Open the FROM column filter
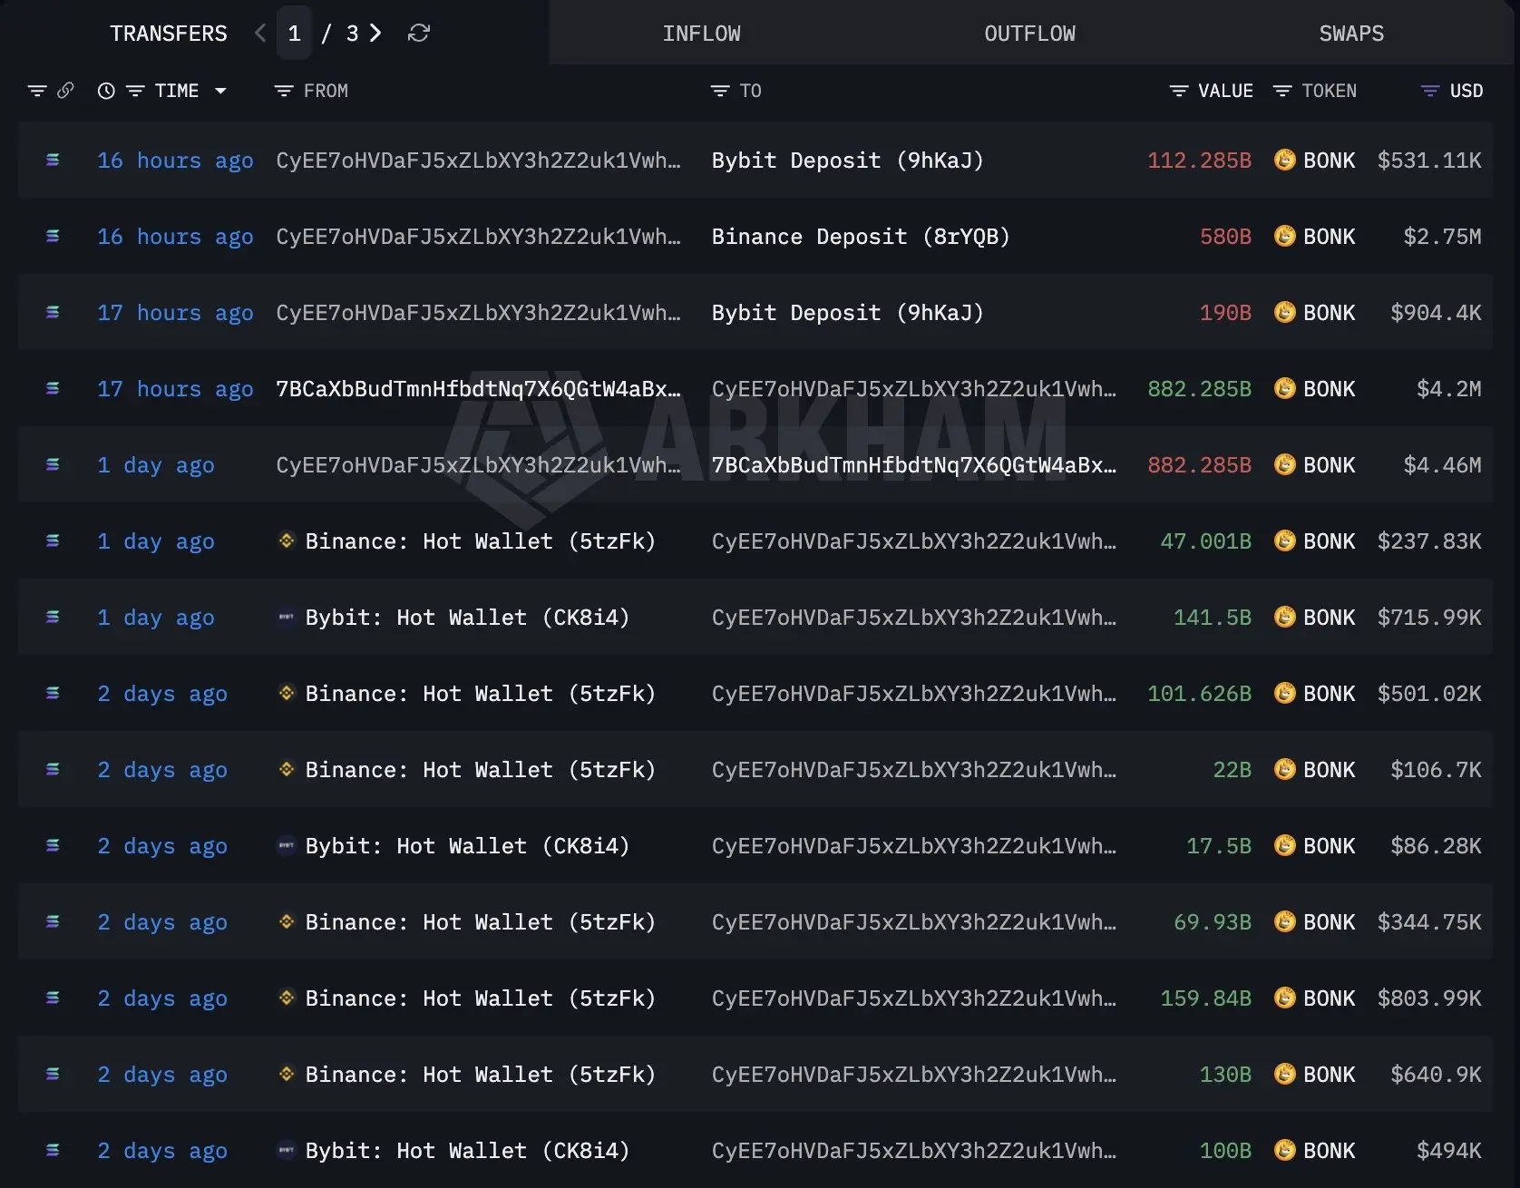The width and height of the screenshot is (1520, 1188). [284, 91]
